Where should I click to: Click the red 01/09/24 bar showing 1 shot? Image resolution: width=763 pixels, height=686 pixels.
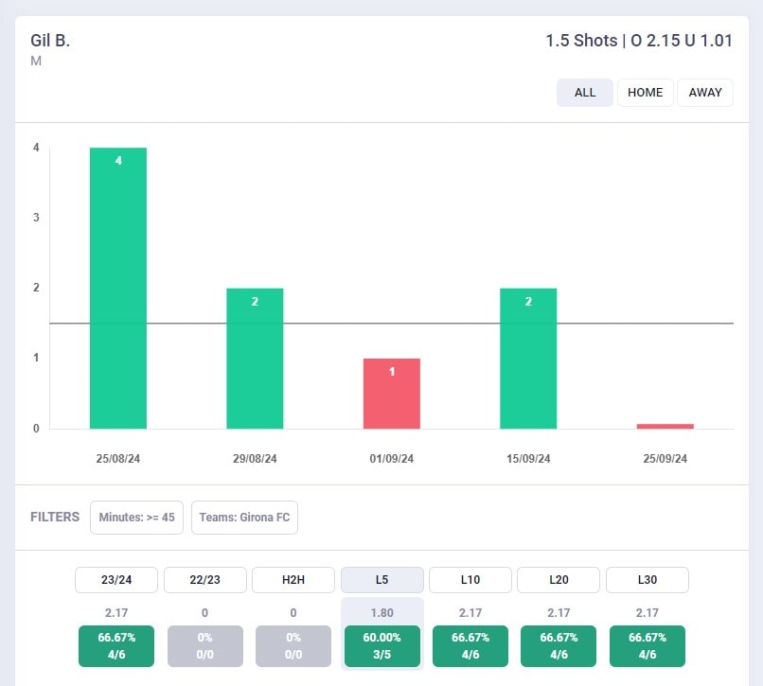tap(392, 394)
